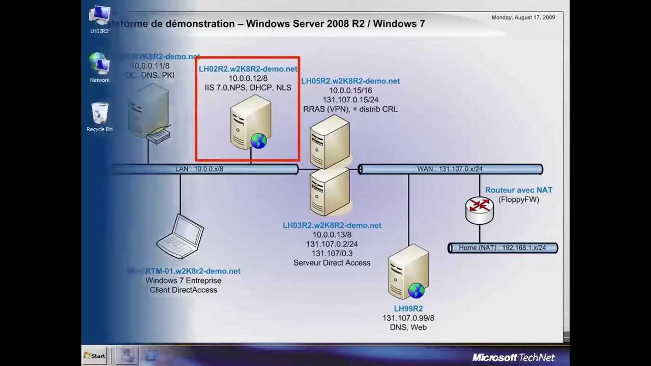
Task: Click the LH05R2.w2K8R2-demo.net label
Action: coord(350,81)
